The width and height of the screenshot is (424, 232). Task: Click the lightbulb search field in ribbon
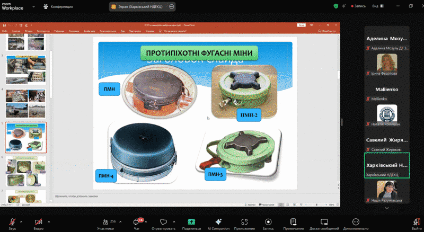click(x=172, y=31)
